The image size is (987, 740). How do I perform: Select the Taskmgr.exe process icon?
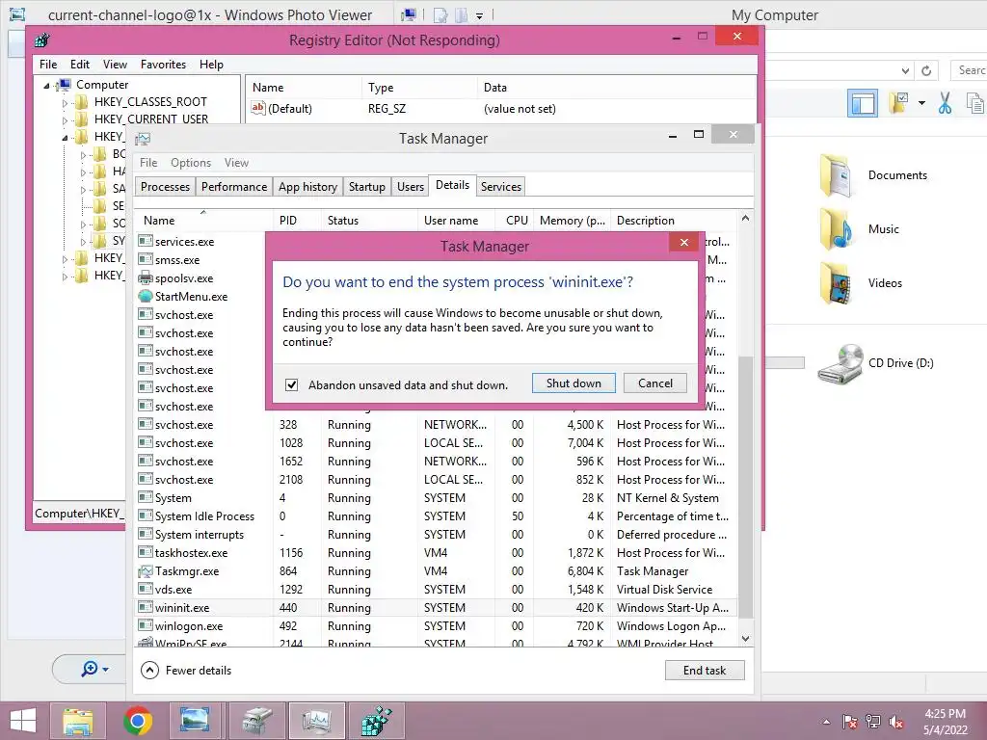pyautogui.click(x=146, y=570)
